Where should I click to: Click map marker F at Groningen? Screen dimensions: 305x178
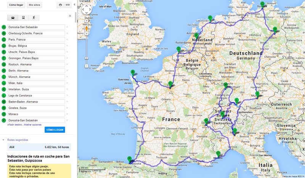coord(210,19)
